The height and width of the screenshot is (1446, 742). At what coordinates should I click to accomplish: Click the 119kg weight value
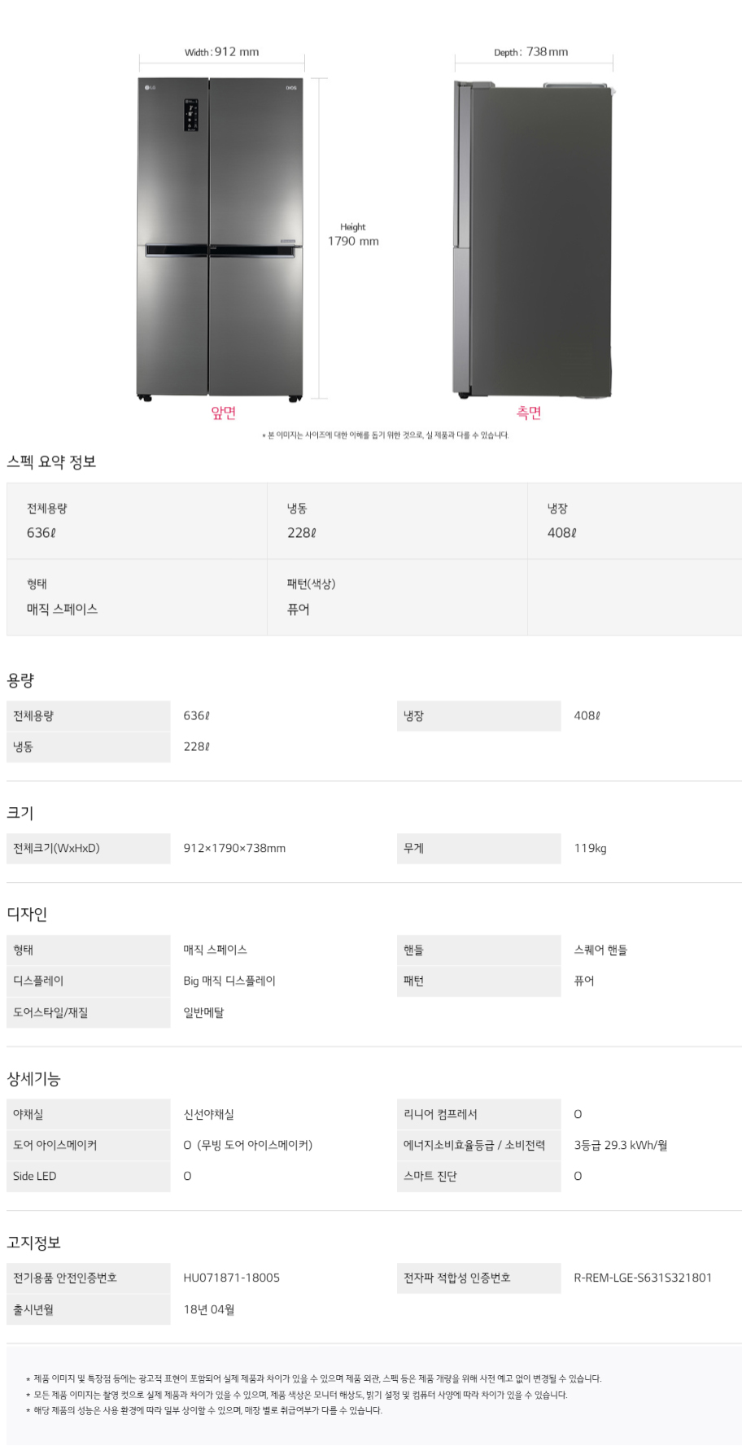pyautogui.click(x=590, y=848)
